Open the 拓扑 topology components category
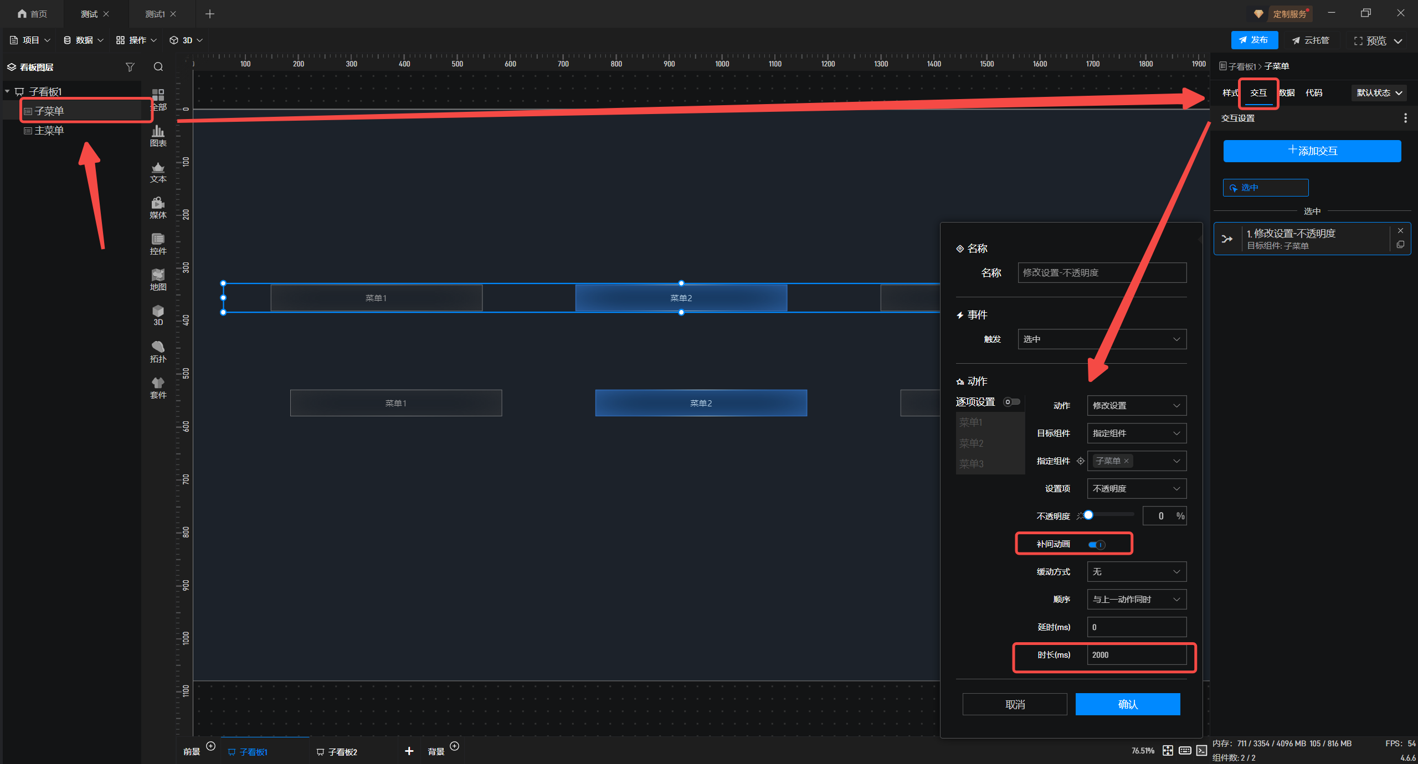This screenshot has height=764, width=1418. point(158,351)
